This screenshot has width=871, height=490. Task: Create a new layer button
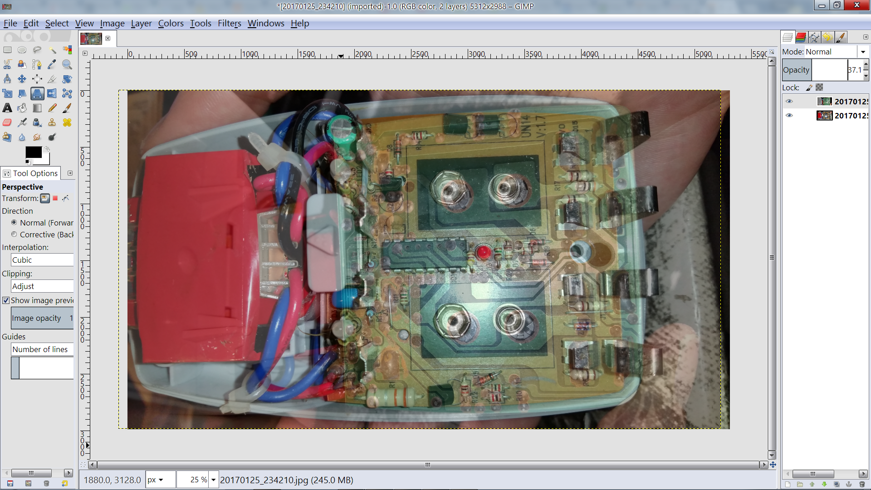(x=788, y=484)
